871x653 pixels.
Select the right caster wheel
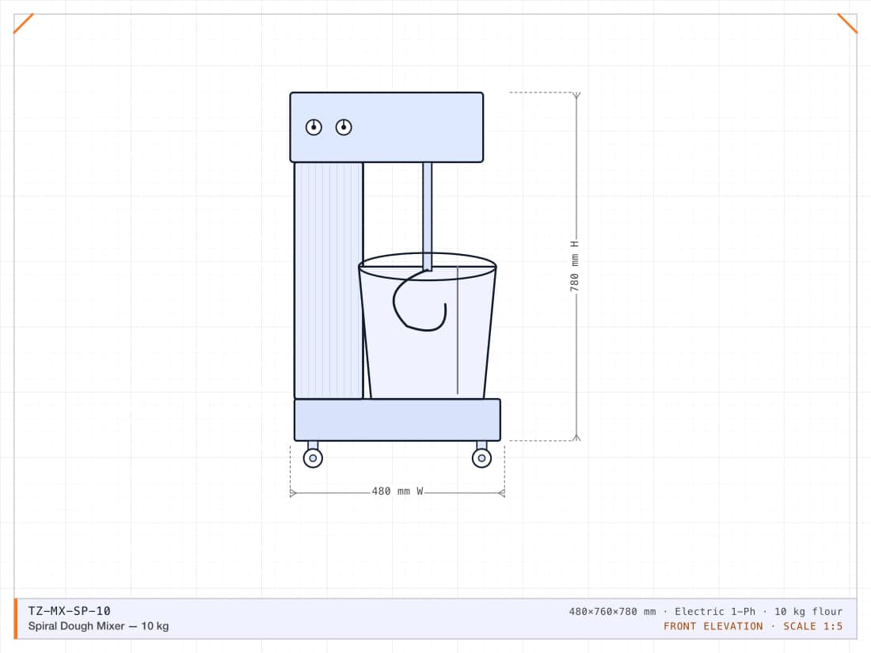point(481,458)
